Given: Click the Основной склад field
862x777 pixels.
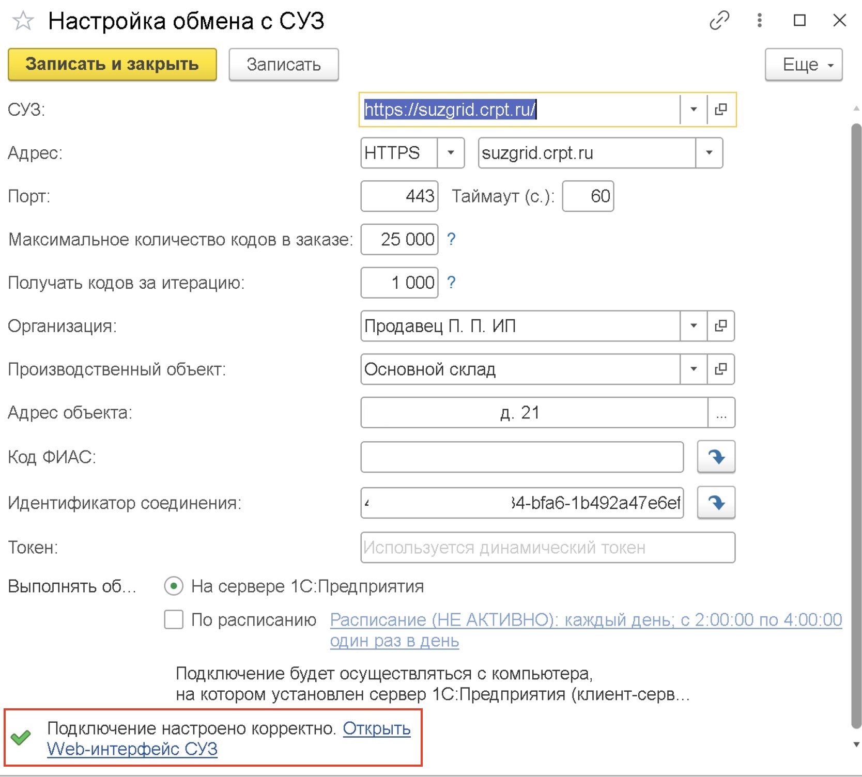Looking at the screenshot, I should 520,369.
